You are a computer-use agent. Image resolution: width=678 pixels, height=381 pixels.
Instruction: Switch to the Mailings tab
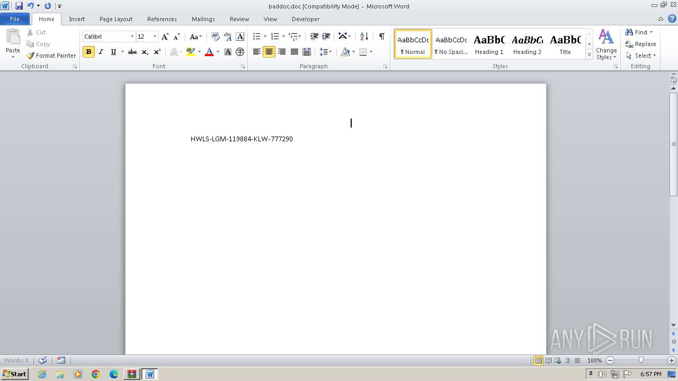203,19
